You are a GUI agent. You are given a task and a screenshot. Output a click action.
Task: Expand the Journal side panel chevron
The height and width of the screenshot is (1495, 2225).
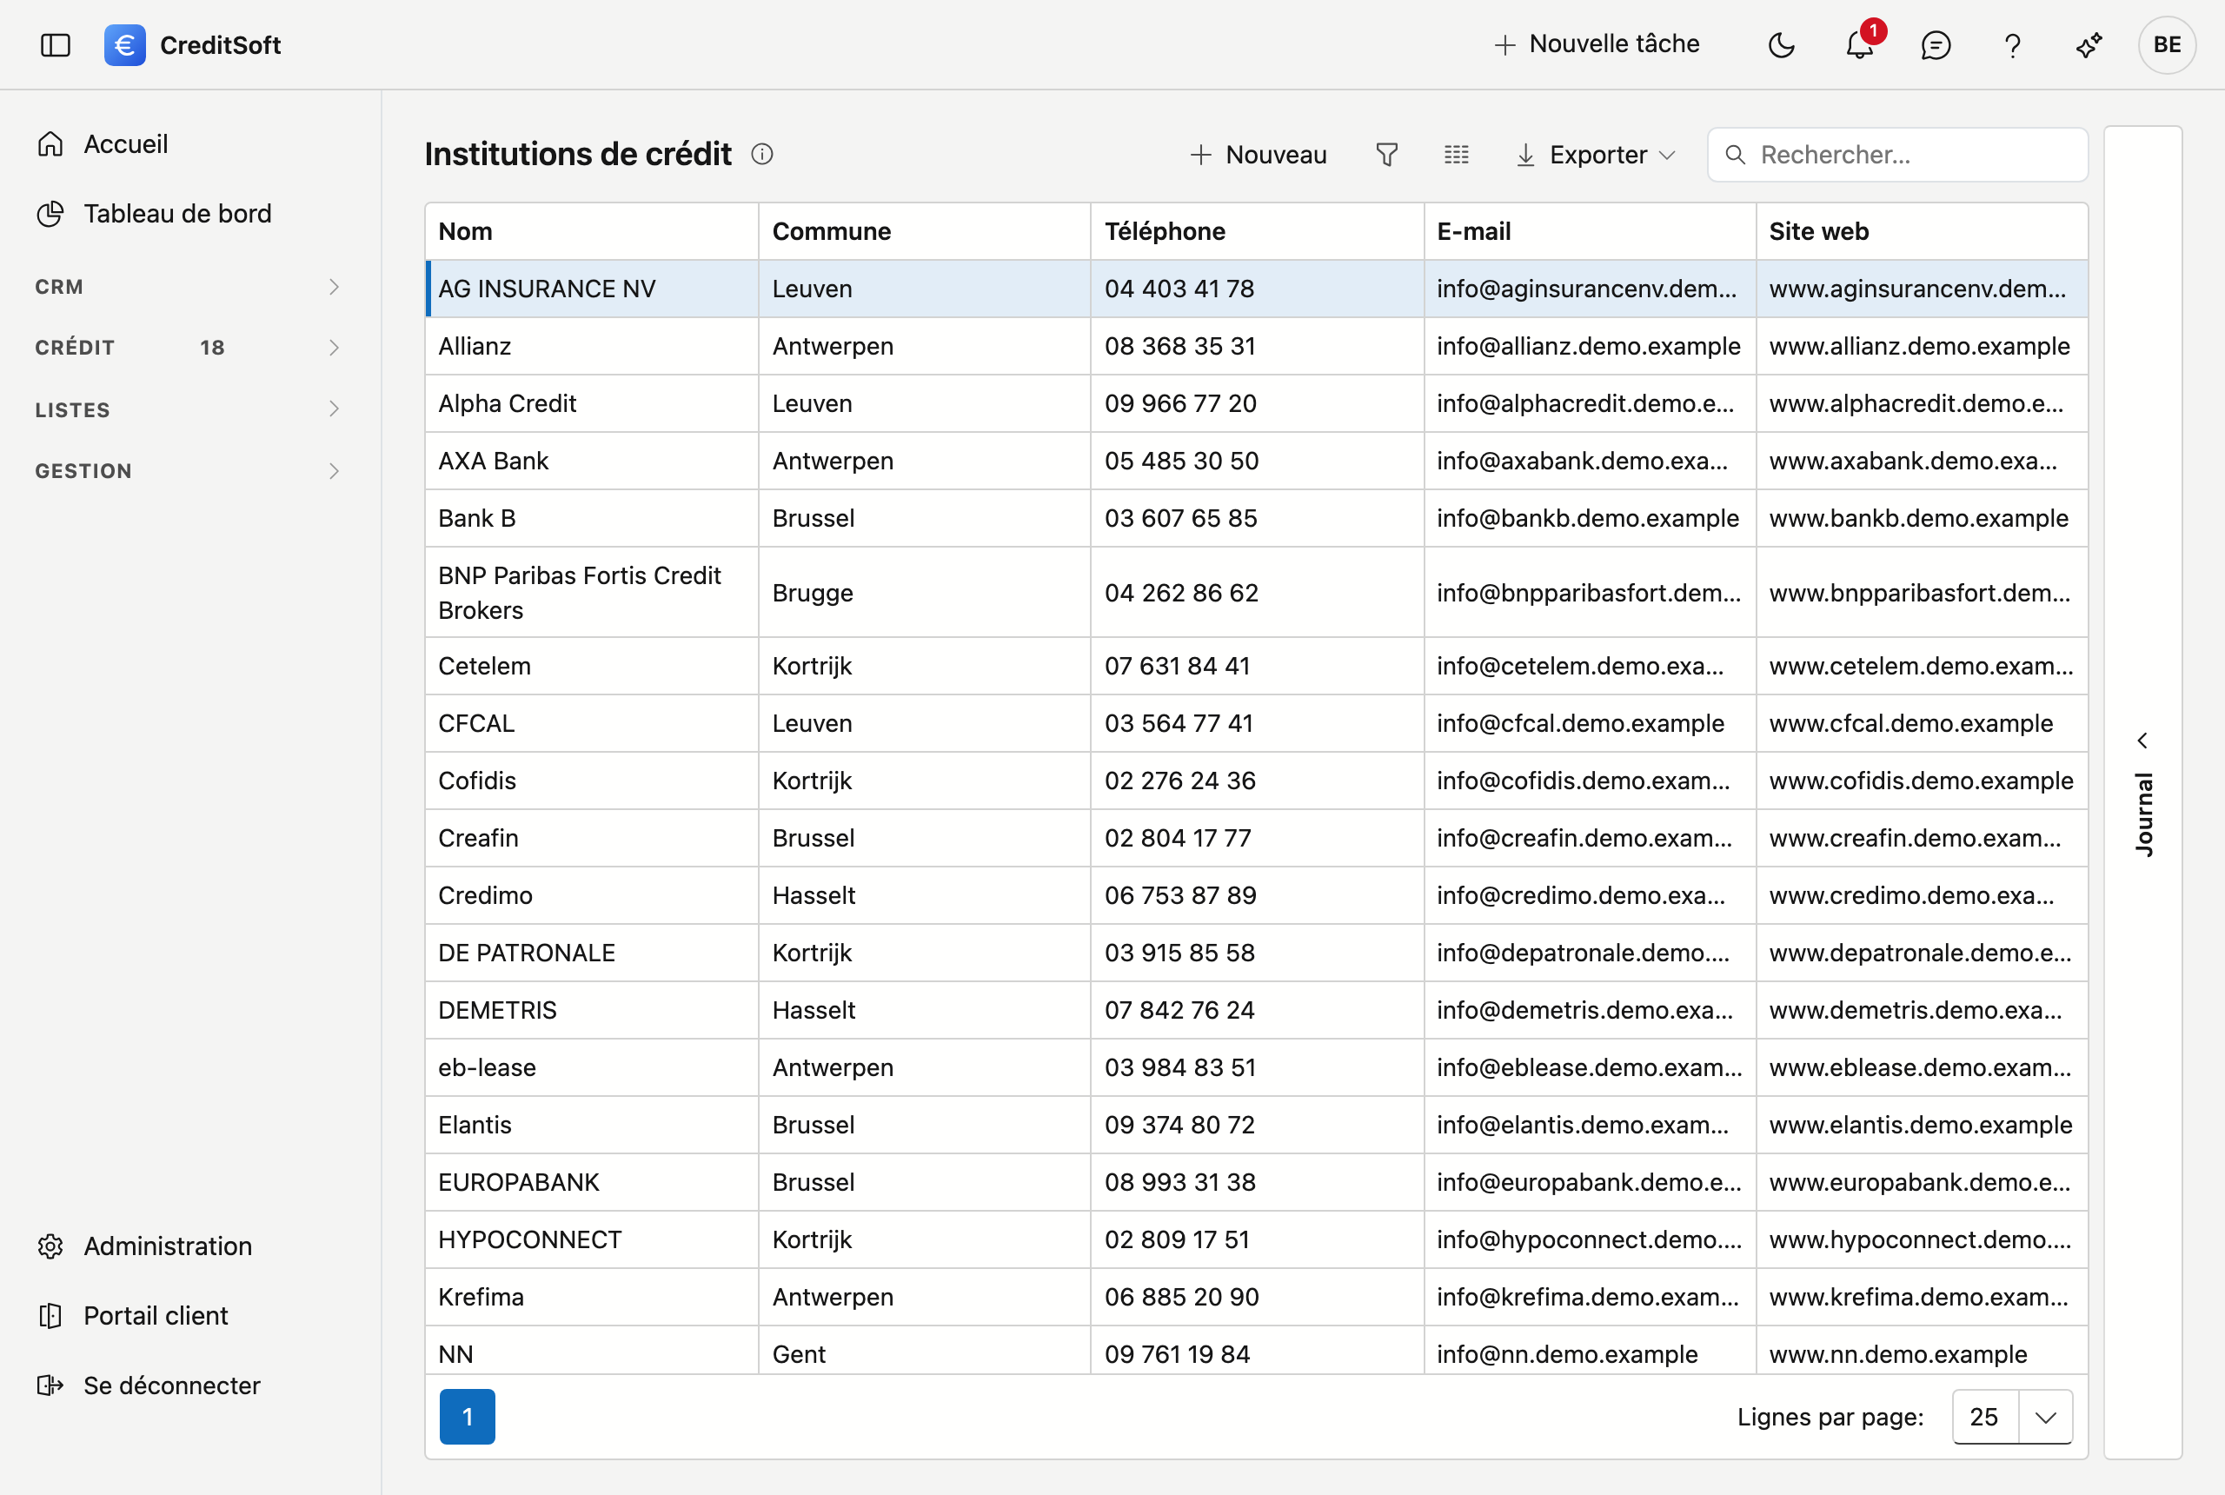pos(2142,741)
